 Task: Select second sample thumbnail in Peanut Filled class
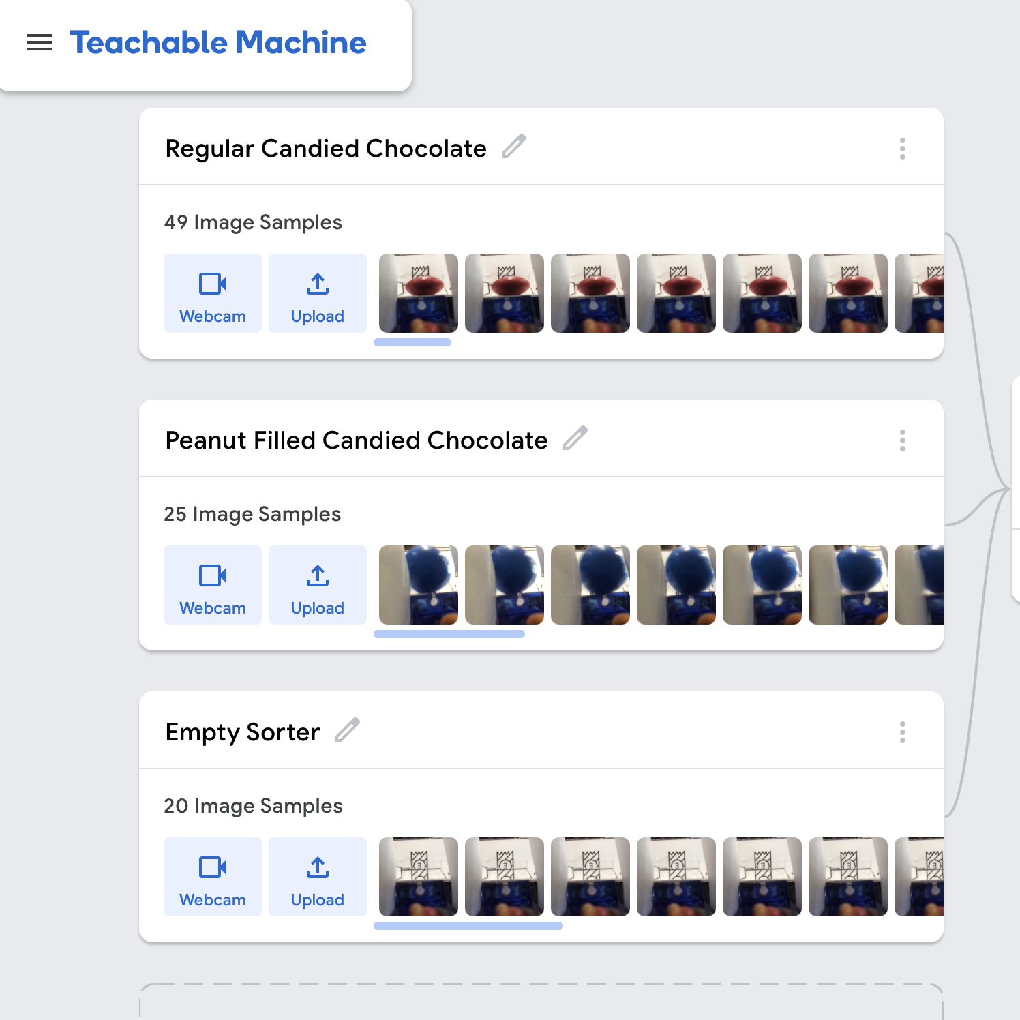click(505, 585)
